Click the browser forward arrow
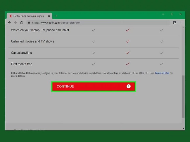Viewport: 190px width, 142px height. pyautogui.click(x=15, y=22)
